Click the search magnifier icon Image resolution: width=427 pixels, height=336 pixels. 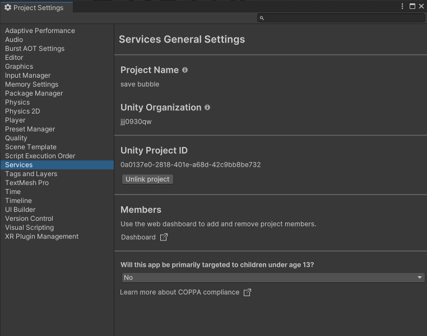tap(262, 18)
